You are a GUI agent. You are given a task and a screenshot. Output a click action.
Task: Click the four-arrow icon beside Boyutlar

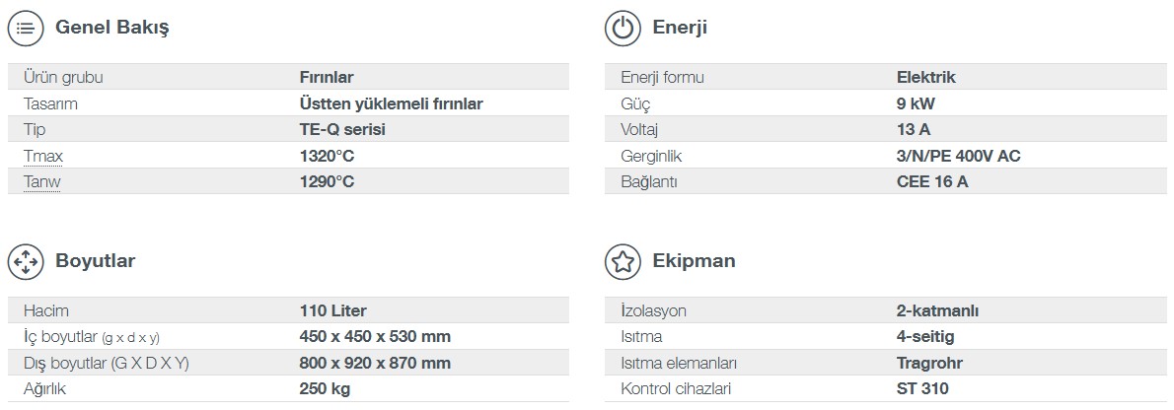[26, 262]
